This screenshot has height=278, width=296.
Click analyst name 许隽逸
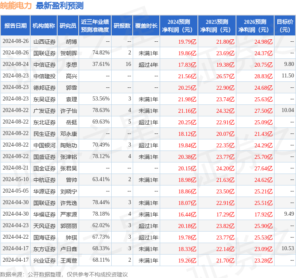pyautogui.click(x=69, y=203)
